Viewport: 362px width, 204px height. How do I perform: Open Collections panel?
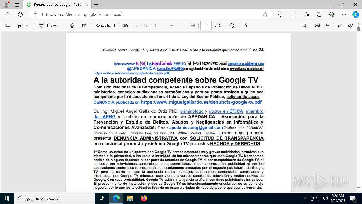(319, 14)
